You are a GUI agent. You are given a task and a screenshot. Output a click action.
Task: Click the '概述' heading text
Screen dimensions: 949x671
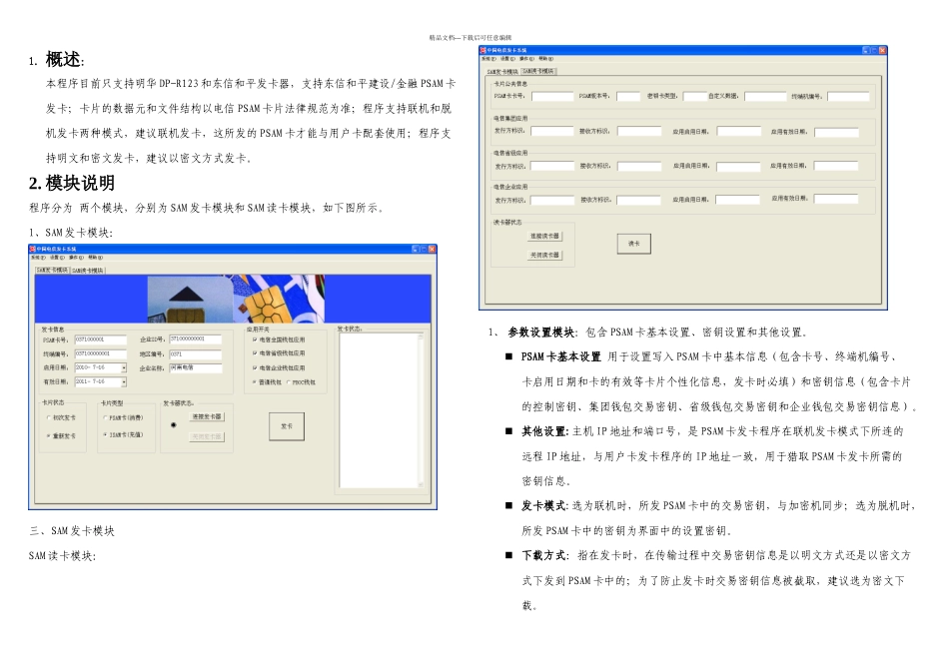click(x=63, y=59)
